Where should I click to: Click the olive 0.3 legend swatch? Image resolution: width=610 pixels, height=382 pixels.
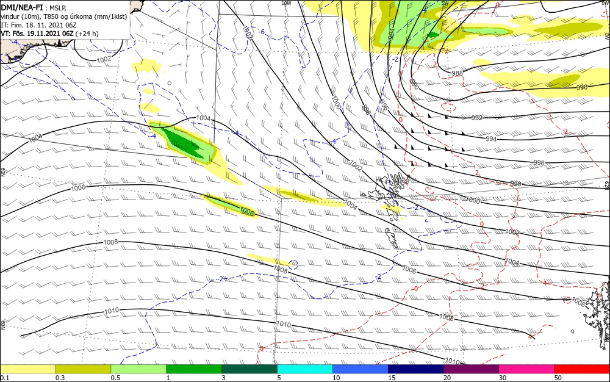[x=83, y=369]
